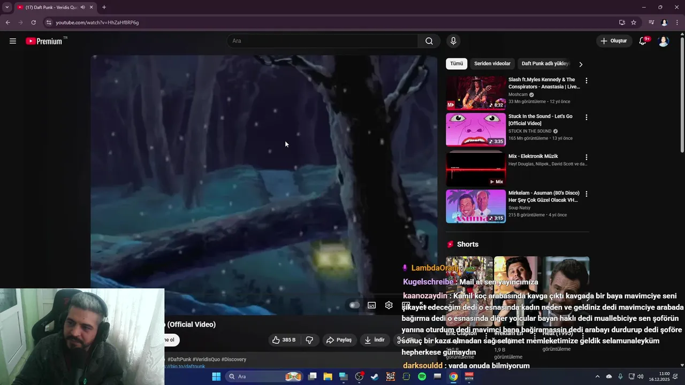The height and width of the screenshot is (385, 685).
Task: Open player settings gear
Action: coord(389,305)
